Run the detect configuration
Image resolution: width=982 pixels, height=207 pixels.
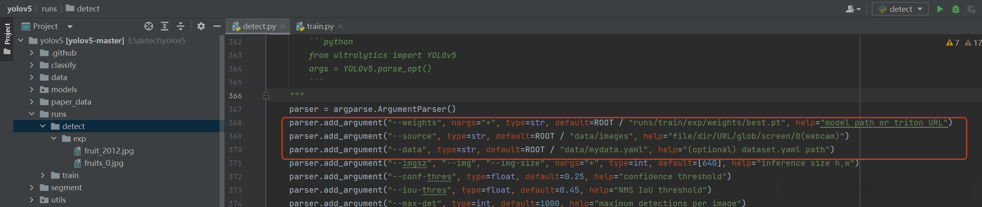pos(940,9)
